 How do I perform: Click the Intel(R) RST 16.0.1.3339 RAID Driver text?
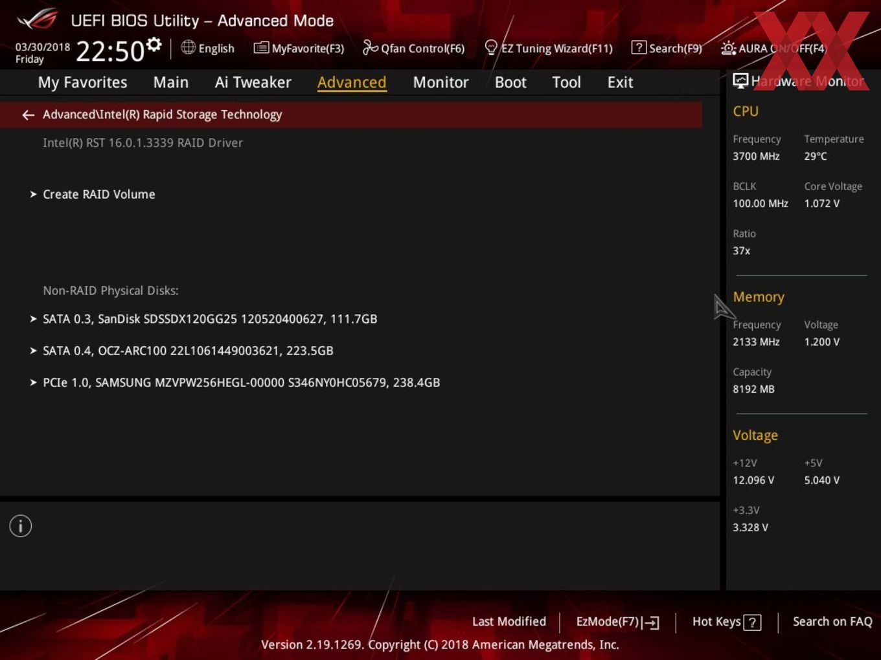[143, 143]
